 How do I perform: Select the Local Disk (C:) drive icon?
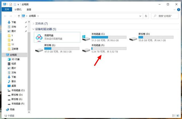[86, 38]
